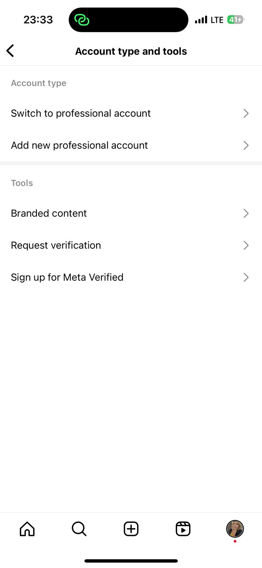Tap the battery indicator in status bar
Screen dimensions: 262x568
(x=235, y=20)
